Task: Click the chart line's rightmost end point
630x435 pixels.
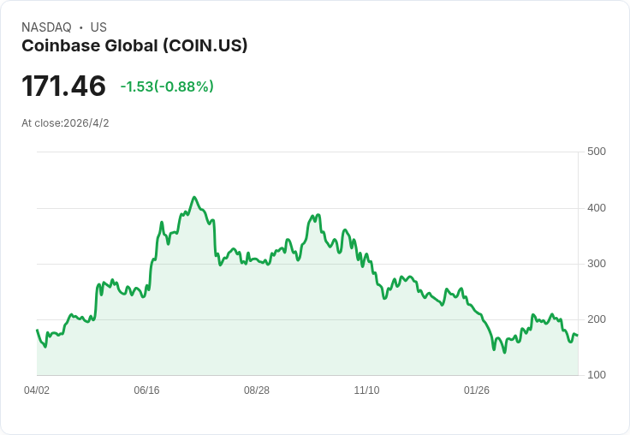Action: (x=578, y=336)
